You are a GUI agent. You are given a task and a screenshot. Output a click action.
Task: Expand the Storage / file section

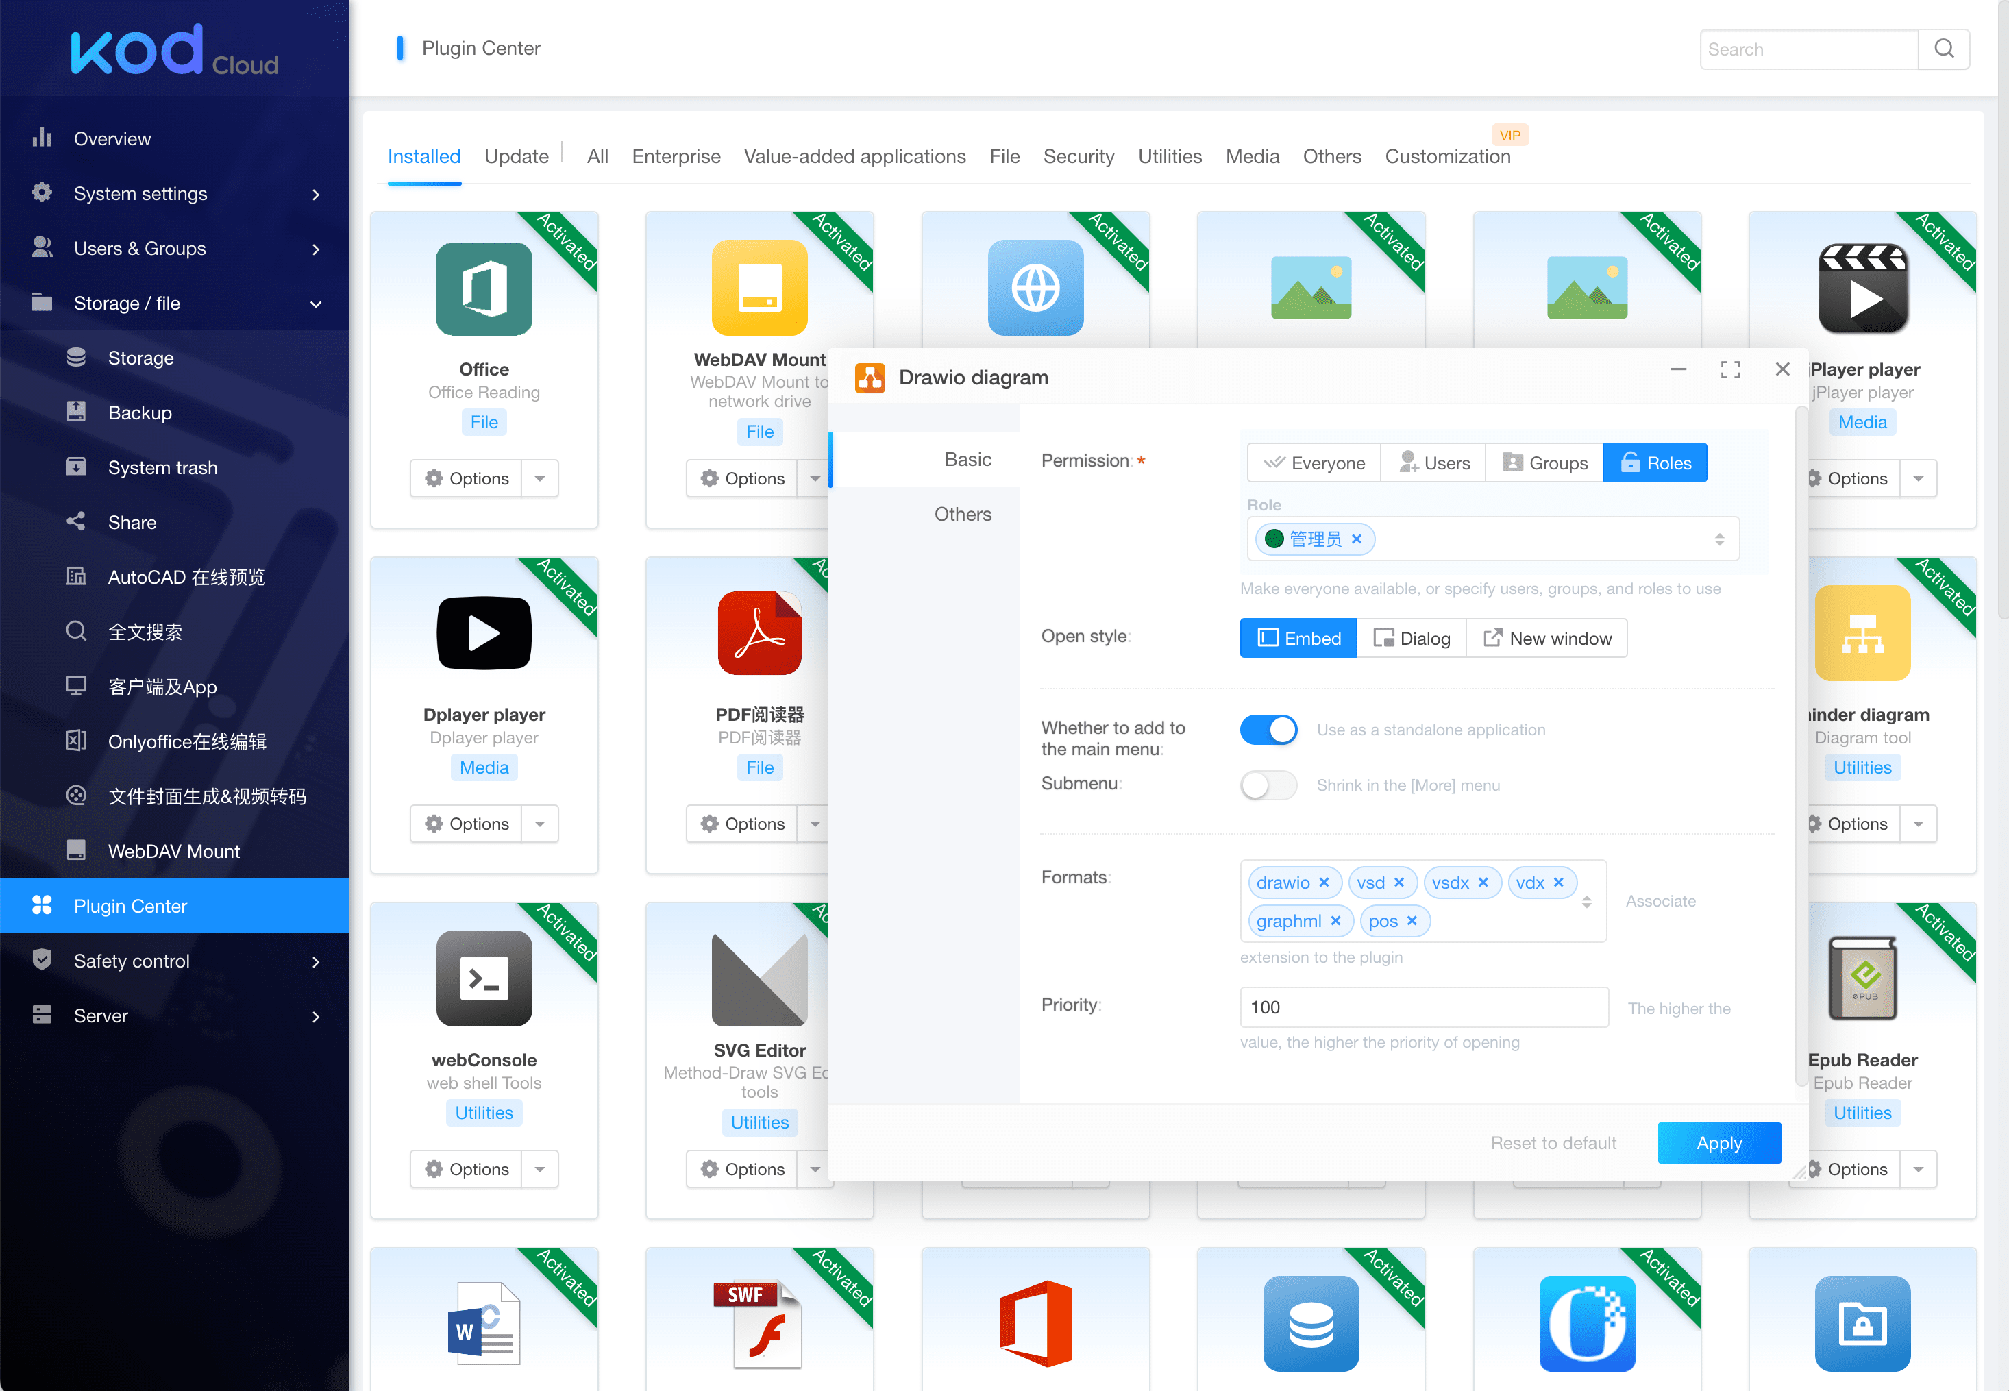(x=174, y=304)
